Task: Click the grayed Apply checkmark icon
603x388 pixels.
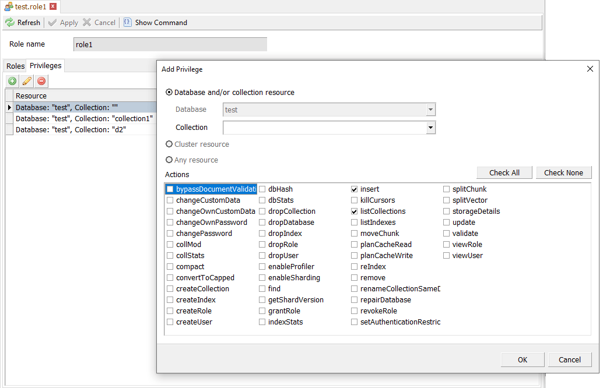Action: click(x=53, y=23)
